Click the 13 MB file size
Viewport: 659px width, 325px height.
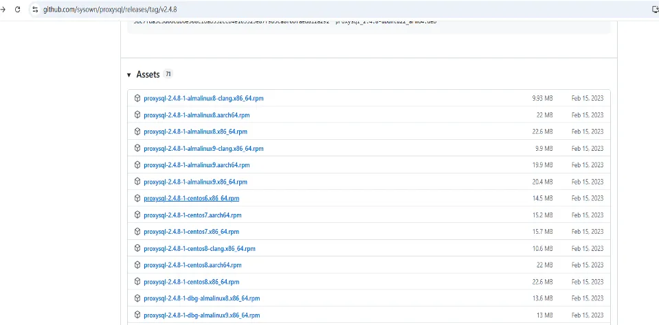545,315
